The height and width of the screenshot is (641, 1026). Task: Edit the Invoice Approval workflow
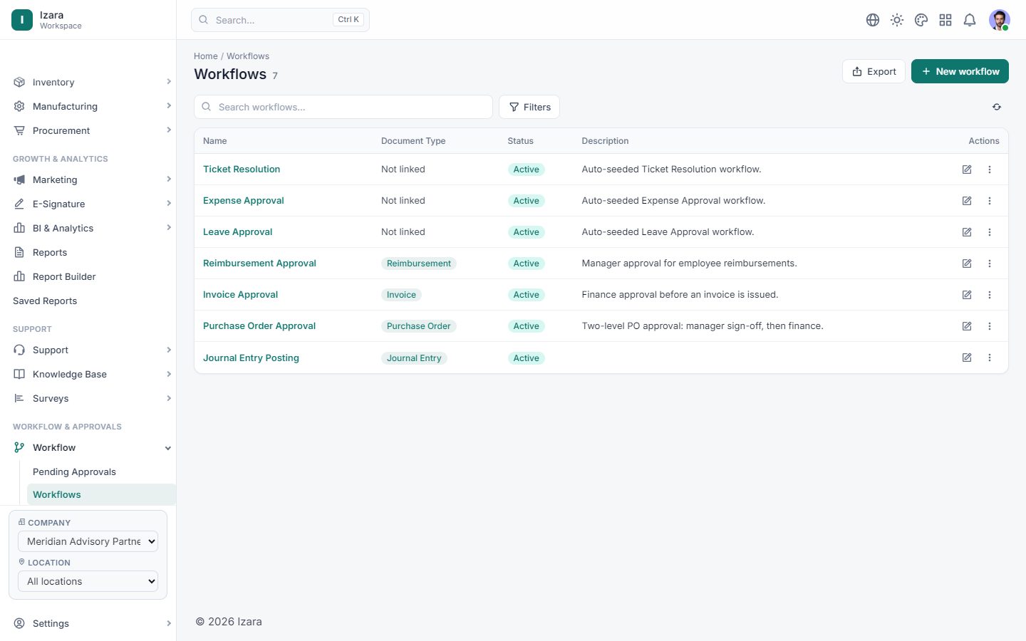point(967,295)
